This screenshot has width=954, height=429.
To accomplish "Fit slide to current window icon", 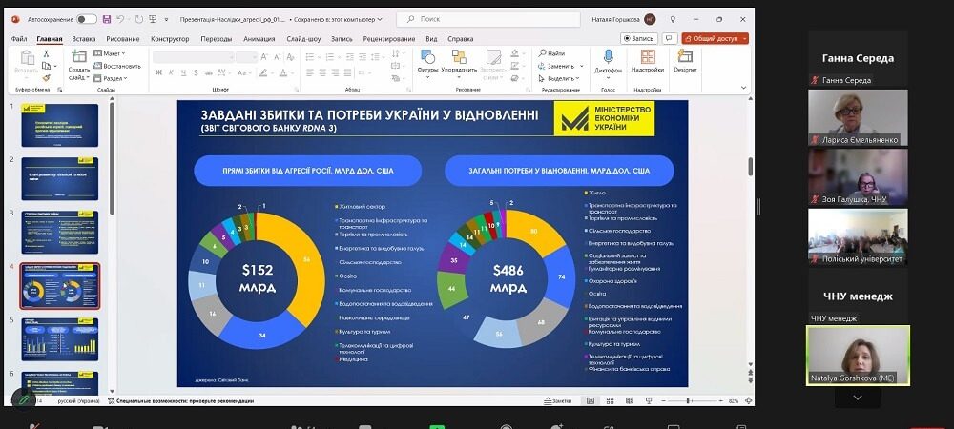I will (748, 401).
